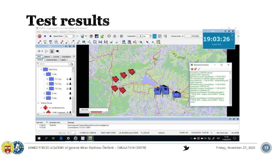Click the hierarchy search icon in second toolbar
The image size is (279, 157).
129,42
